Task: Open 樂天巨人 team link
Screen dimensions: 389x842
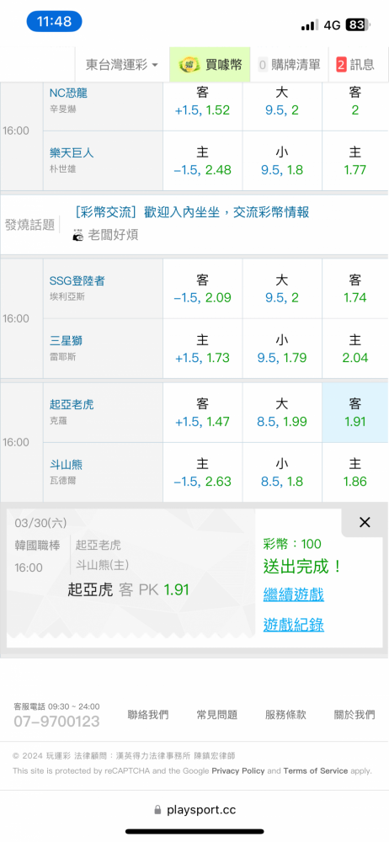Action: coord(72,152)
